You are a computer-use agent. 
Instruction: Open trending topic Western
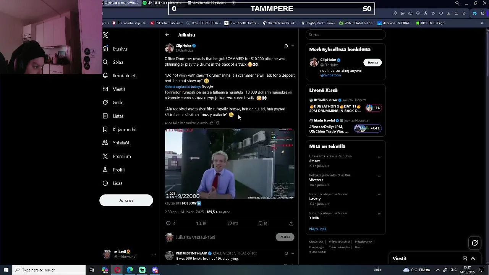click(316, 180)
